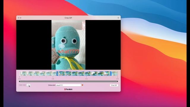Click the Crea GIF button
This screenshot has width=190, height=107.
point(114,85)
